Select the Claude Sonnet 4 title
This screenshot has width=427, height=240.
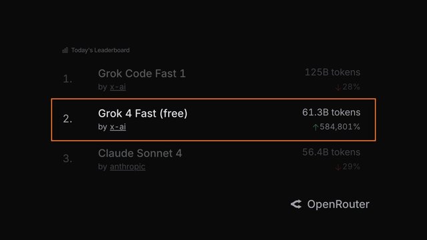click(x=140, y=153)
